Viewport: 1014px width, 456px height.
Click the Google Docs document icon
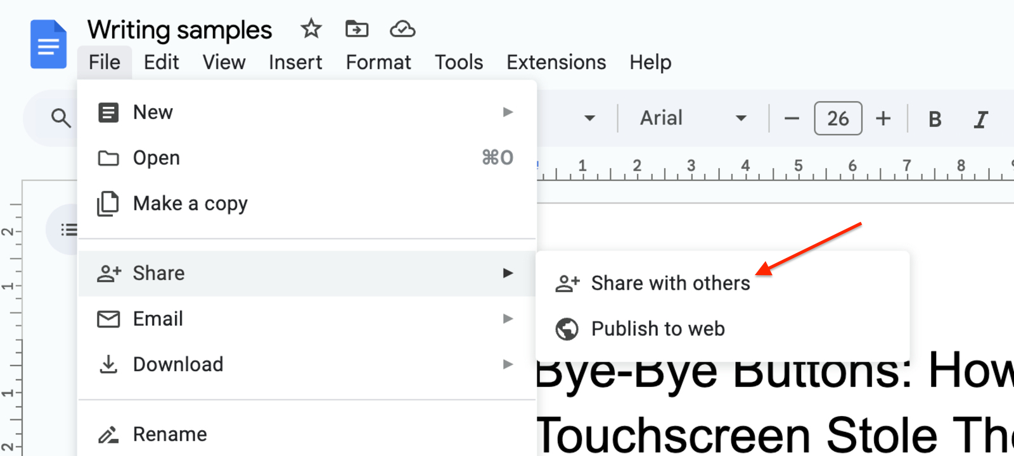(48, 44)
